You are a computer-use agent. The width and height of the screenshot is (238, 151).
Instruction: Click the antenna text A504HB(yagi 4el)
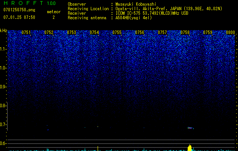coord(134,18)
